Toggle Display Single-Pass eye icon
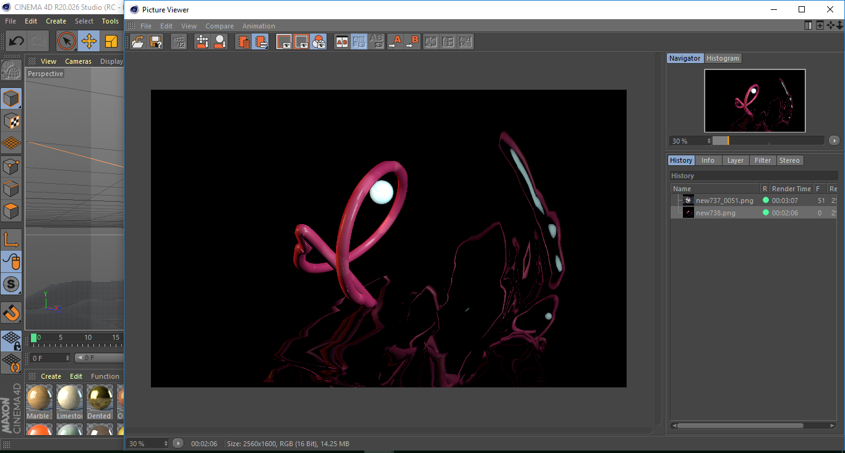Image resolution: width=845 pixels, height=453 pixels. pos(301,41)
